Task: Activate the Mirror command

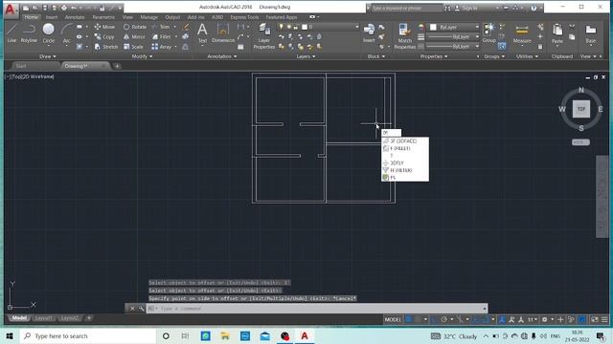Action: pyautogui.click(x=134, y=36)
